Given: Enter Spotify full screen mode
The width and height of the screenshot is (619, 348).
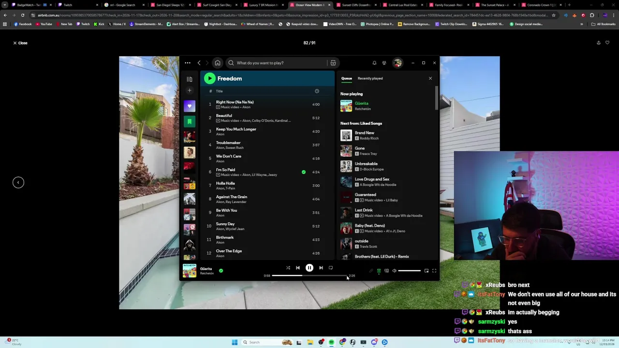Looking at the screenshot, I should pyautogui.click(x=434, y=271).
